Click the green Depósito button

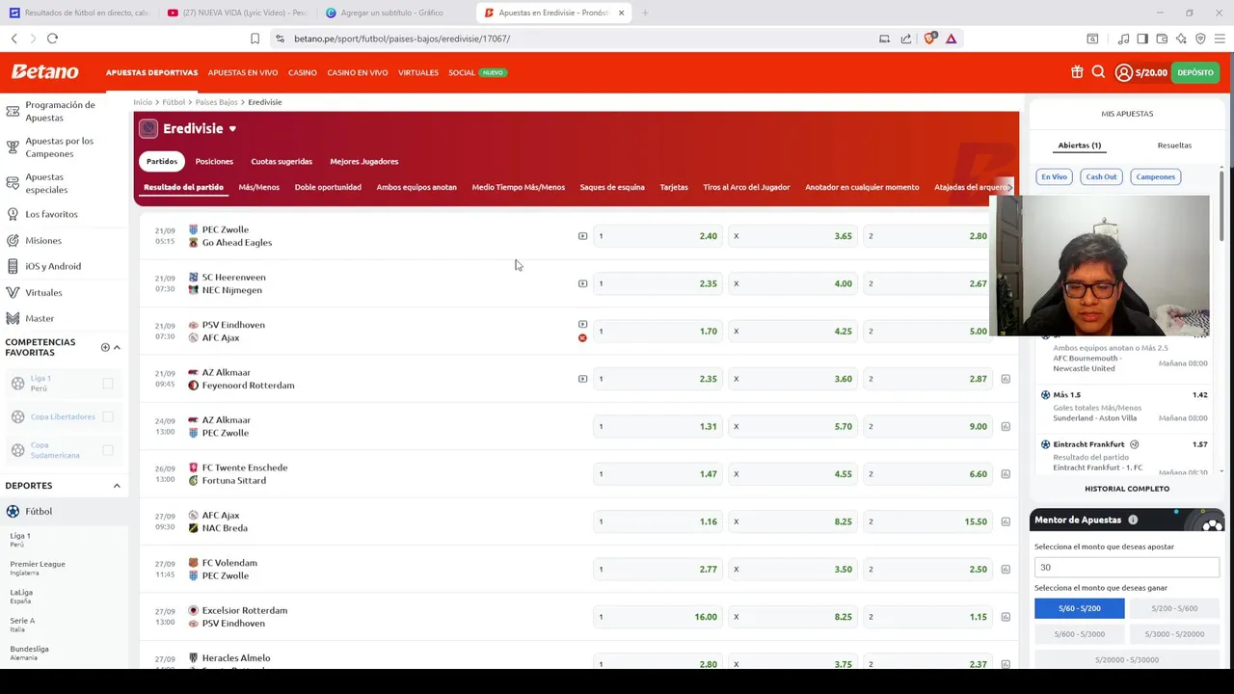1195,72
